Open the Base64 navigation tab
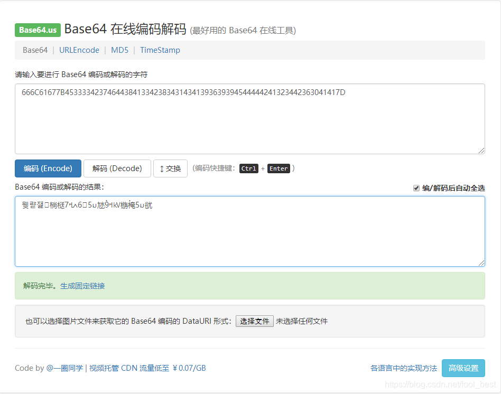Image resolution: width=501 pixels, height=394 pixels. click(x=35, y=50)
